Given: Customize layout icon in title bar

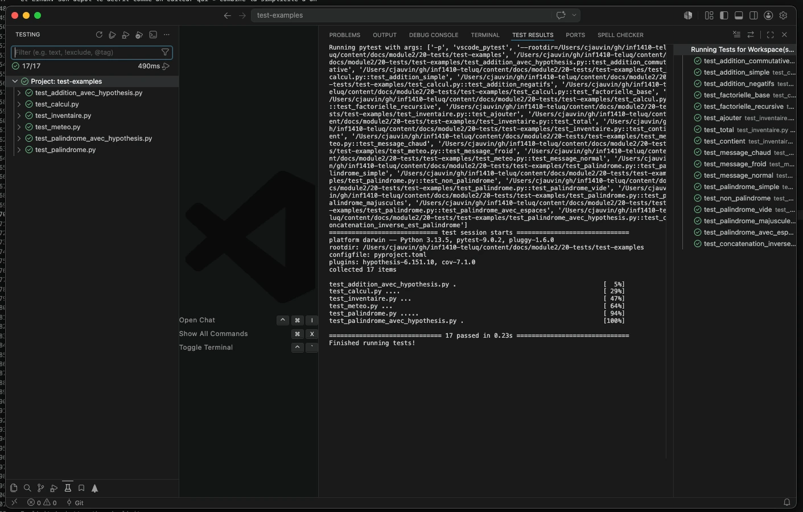Looking at the screenshot, I should click(709, 15).
